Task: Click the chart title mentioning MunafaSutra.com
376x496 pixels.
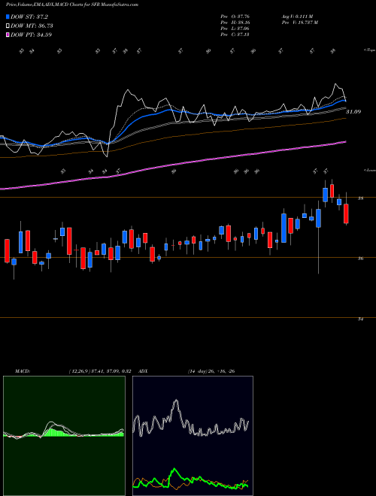Action: pyautogui.click(x=72, y=5)
